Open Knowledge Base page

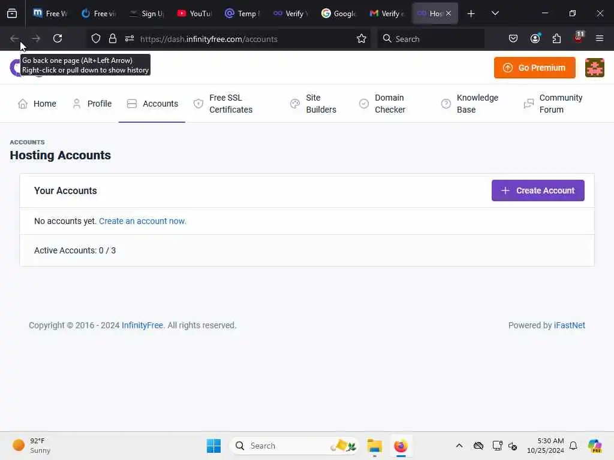pos(470,104)
